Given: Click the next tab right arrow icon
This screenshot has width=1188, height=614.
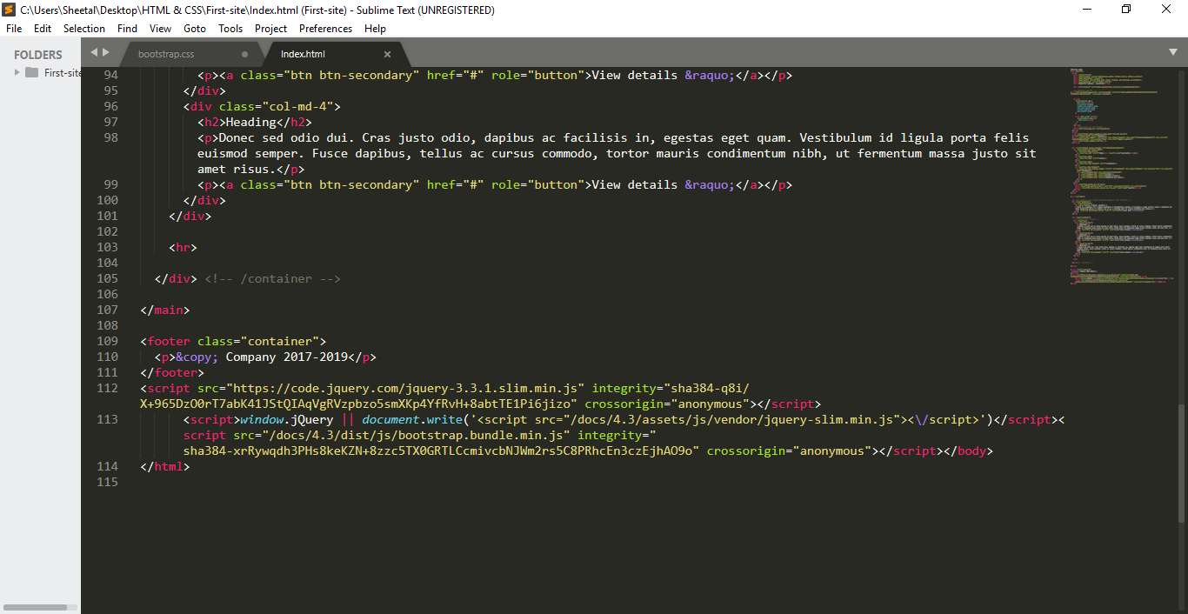Looking at the screenshot, I should tap(106, 53).
